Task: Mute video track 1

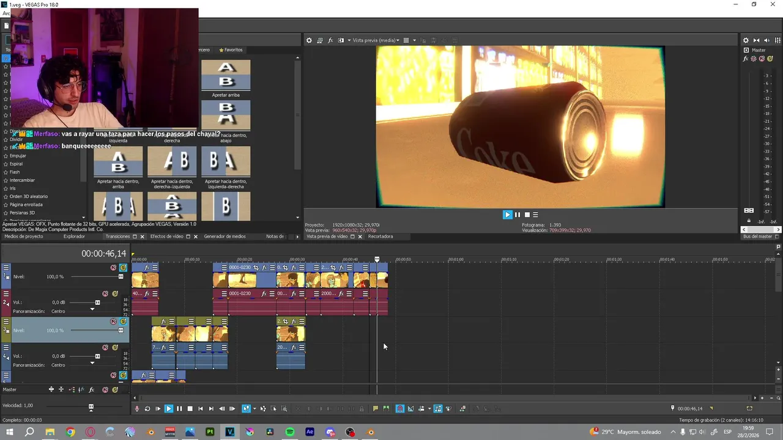Action: [x=113, y=268]
